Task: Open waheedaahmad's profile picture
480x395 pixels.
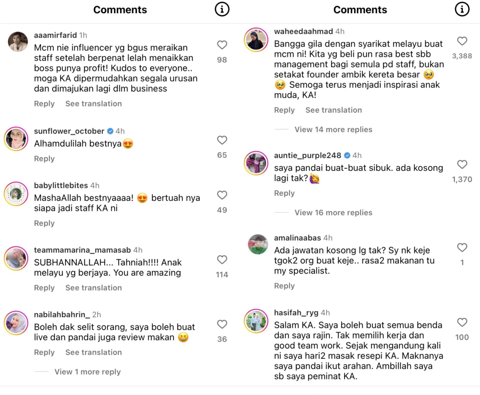Action: (256, 40)
